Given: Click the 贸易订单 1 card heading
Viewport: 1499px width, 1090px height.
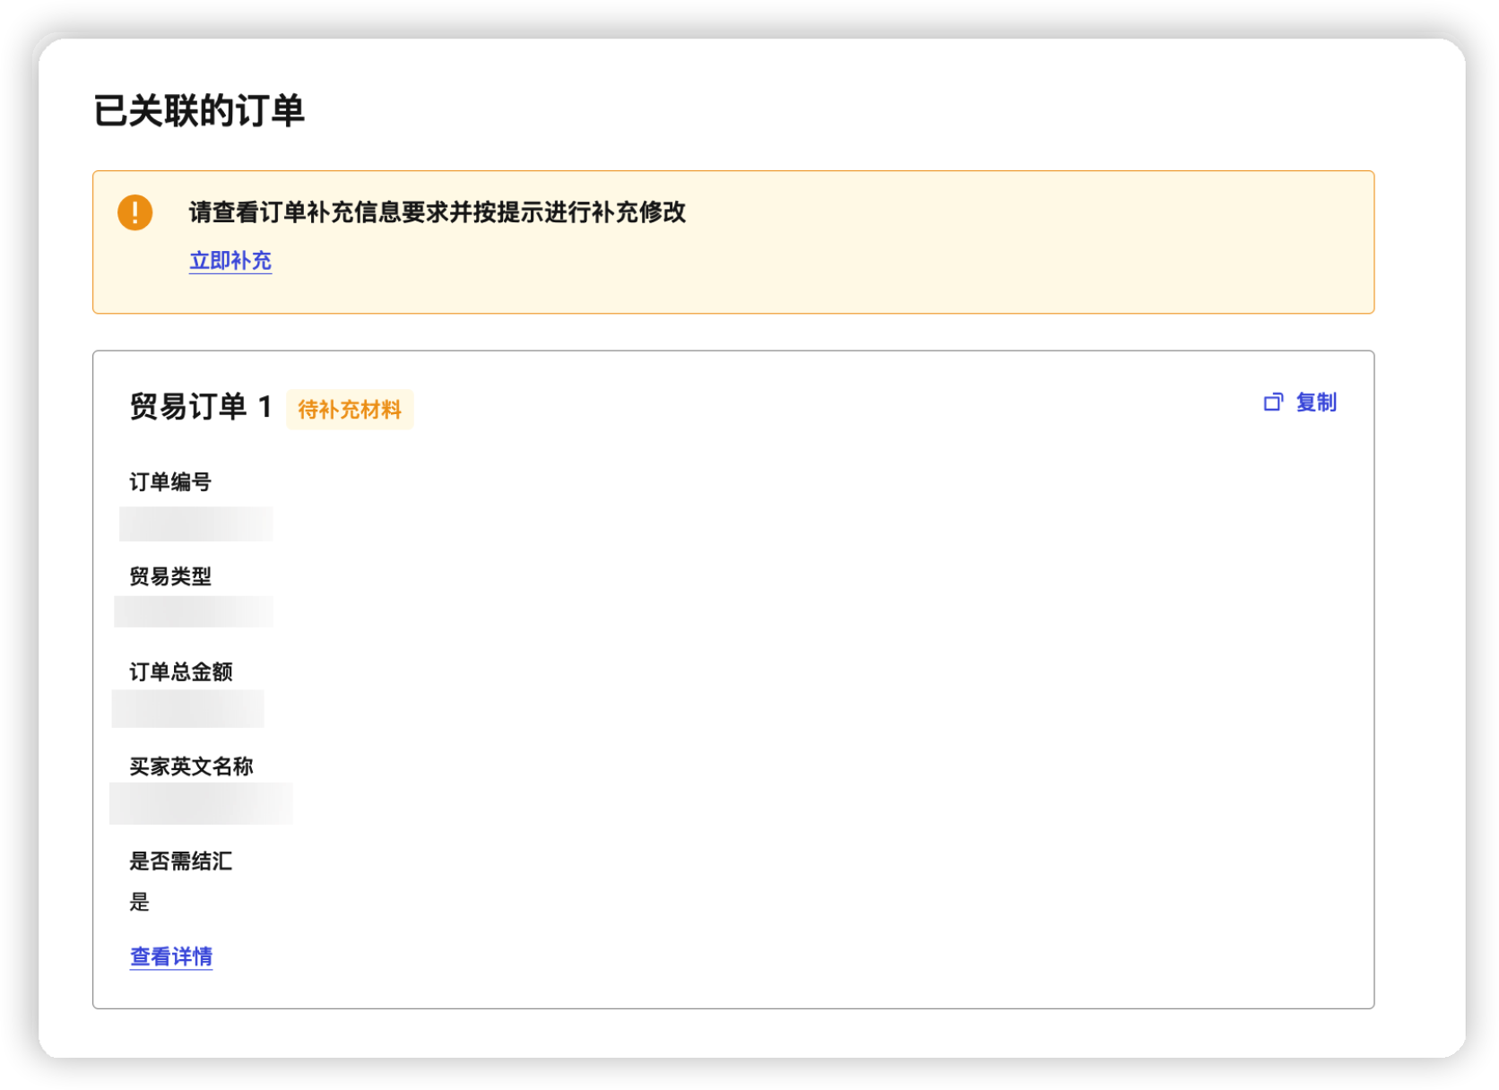Looking at the screenshot, I should click(x=199, y=405).
